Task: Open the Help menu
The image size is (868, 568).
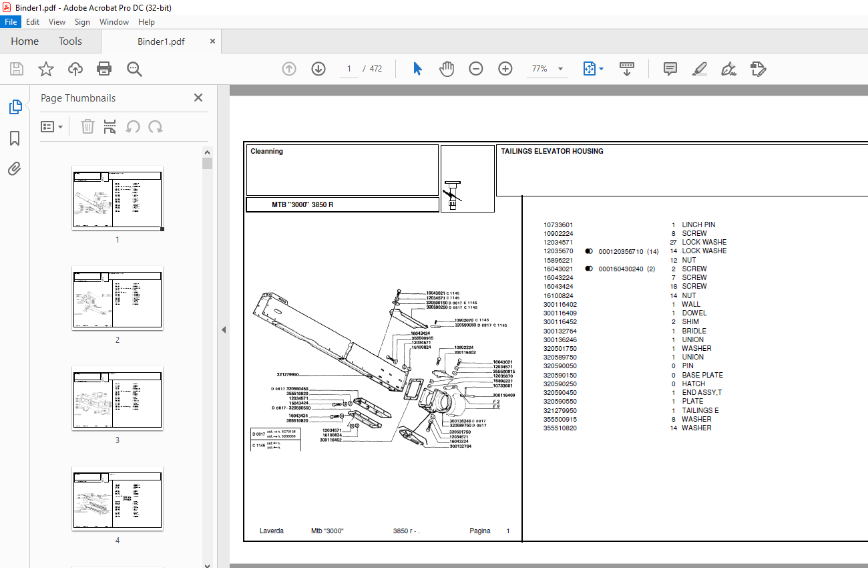Action: pos(146,22)
